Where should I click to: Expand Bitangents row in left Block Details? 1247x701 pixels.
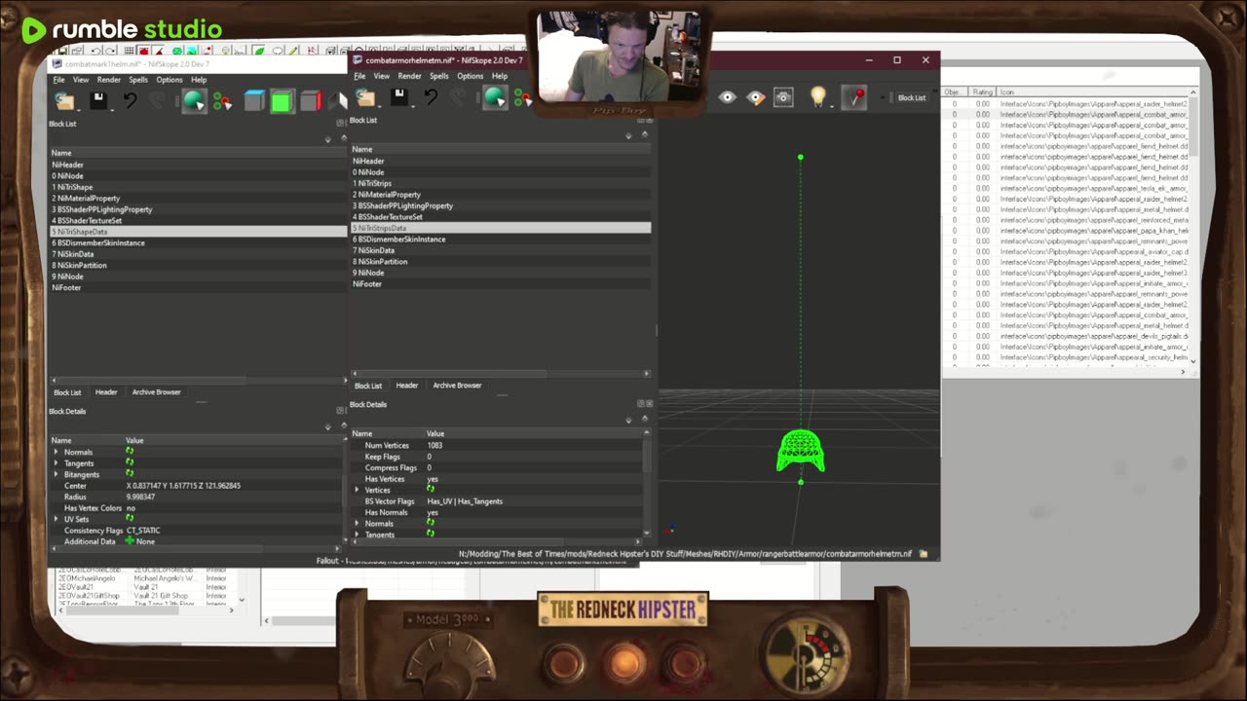56,474
